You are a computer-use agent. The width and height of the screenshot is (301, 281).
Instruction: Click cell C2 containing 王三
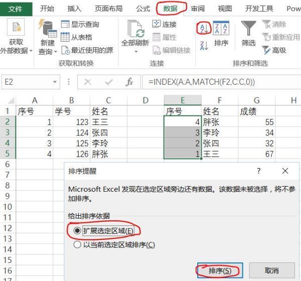point(108,122)
